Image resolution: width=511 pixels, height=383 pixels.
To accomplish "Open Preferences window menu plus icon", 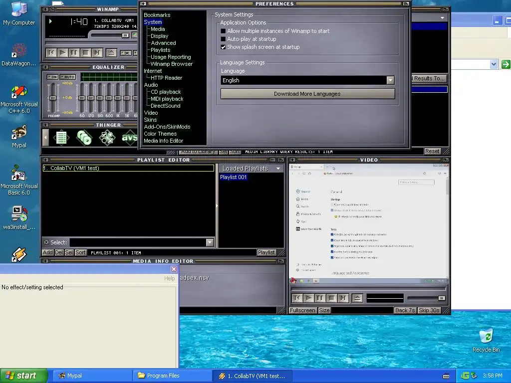I will [x=143, y=4].
